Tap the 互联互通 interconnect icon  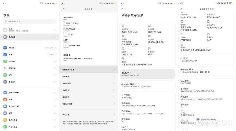click(x=5, y=68)
